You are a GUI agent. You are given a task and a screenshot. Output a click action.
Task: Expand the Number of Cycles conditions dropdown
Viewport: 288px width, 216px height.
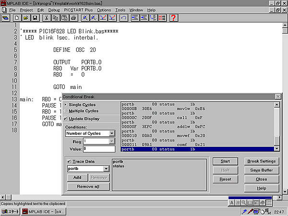pos(112,133)
